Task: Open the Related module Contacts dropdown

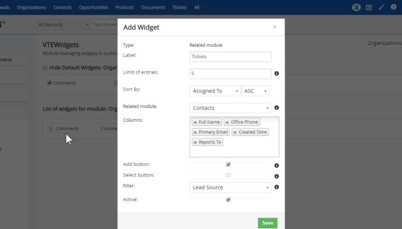Action: pos(230,108)
